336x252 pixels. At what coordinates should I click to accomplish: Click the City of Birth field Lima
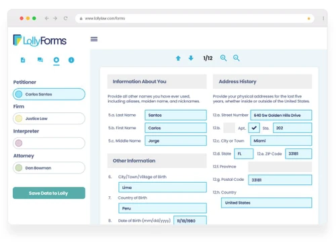(x=163, y=187)
